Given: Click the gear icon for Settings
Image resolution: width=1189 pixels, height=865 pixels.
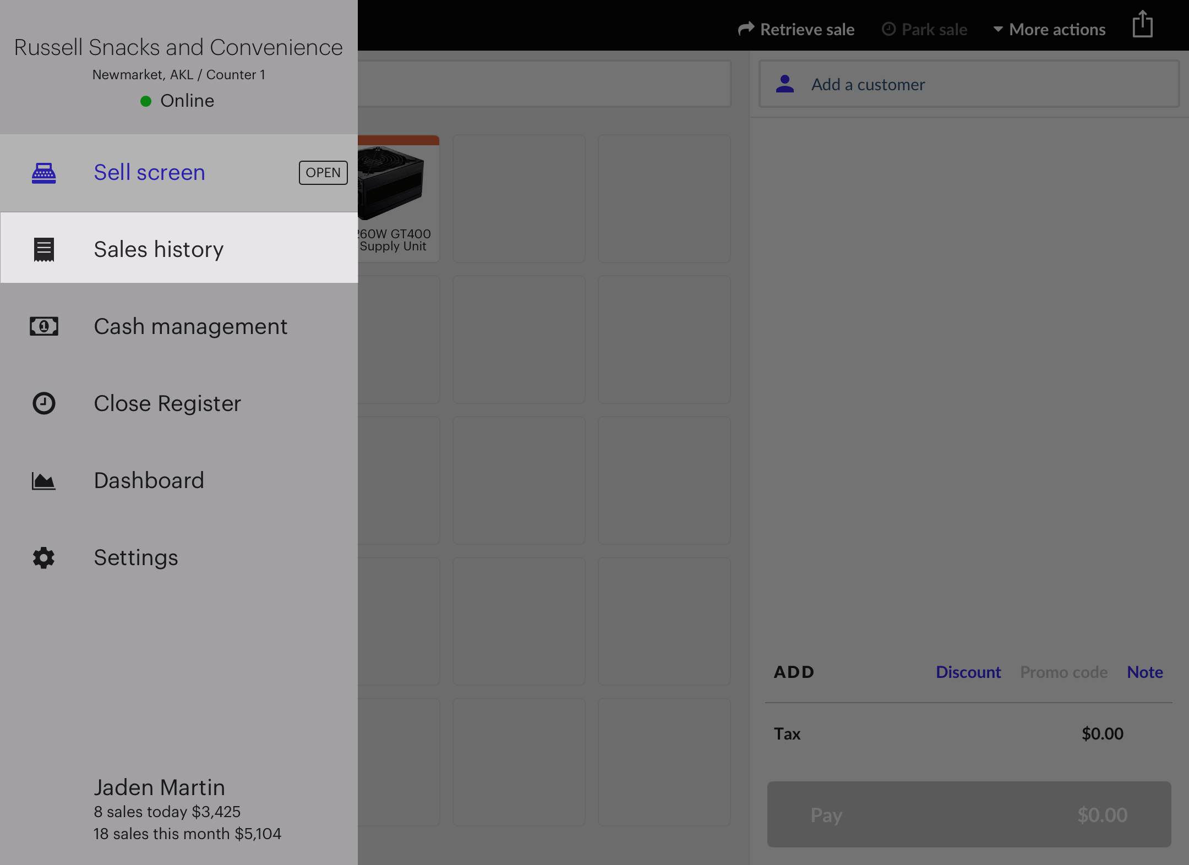Looking at the screenshot, I should point(44,557).
